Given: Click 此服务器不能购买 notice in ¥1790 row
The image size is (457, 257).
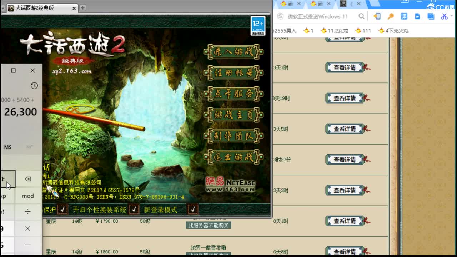Looking at the screenshot, I should point(209,226).
